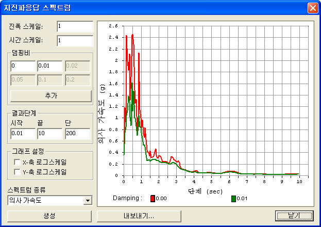The width and height of the screenshot is (321, 227).
Task: Click the 시작 field with 0.01
Action: (23, 134)
